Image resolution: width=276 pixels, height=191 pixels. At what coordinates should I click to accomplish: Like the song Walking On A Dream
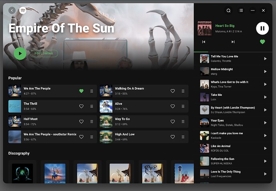(x=173, y=91)
